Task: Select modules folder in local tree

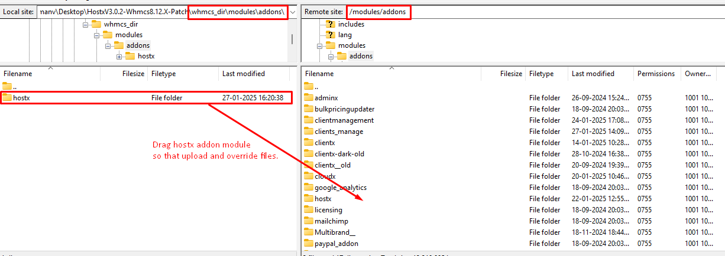Action: [x=128, y=35]
